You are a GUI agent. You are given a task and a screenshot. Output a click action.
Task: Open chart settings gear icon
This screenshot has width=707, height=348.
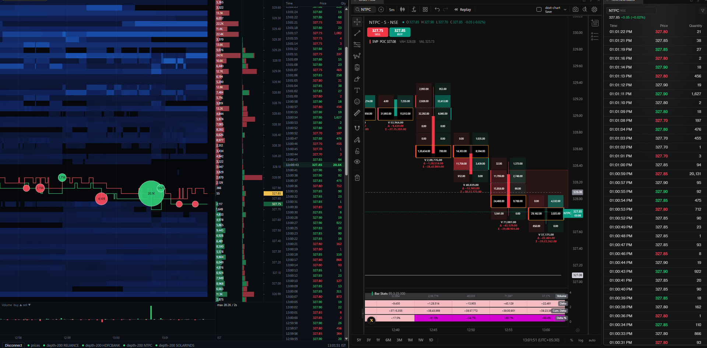pyautogui.click(x=594, y=10)
